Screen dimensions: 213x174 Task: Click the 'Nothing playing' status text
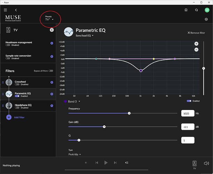point(11,165)
